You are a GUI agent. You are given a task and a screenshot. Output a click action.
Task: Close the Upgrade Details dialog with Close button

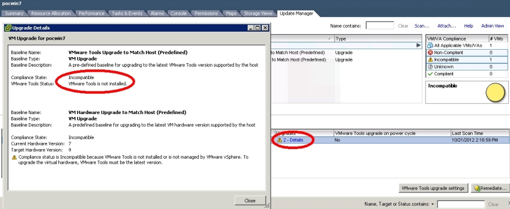(250, 201)
